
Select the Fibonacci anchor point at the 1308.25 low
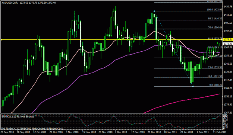click(x=193, y=86)
